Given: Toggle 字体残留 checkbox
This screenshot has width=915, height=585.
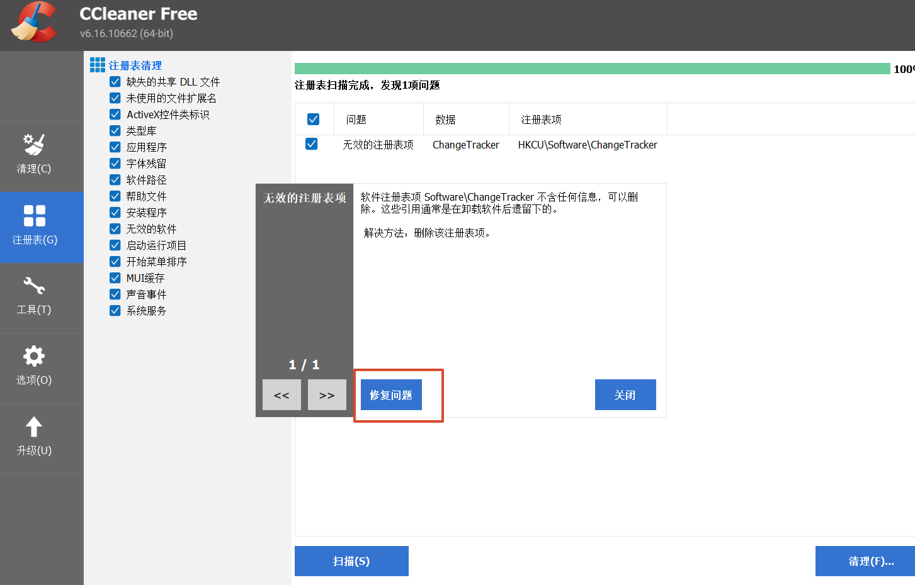Looking at the screenshot, I should 115,164.
